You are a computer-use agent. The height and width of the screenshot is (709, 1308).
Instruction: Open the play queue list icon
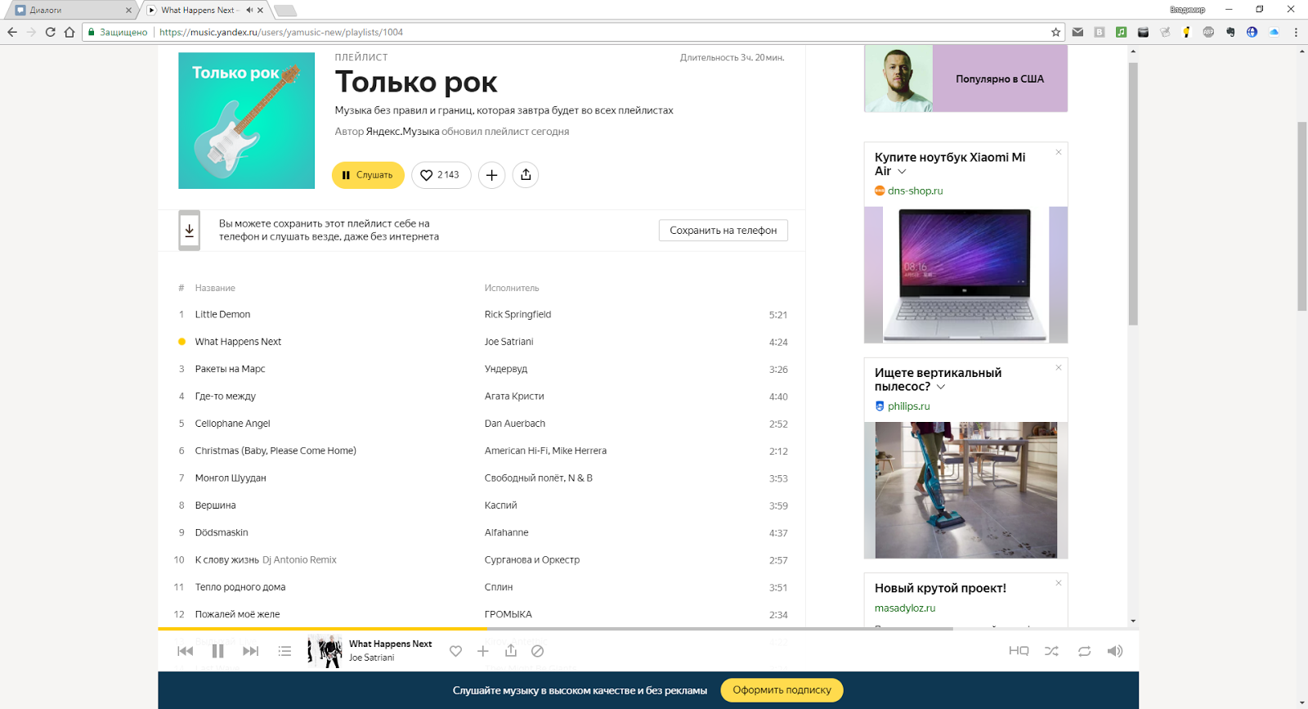click(x=284, y=651)
